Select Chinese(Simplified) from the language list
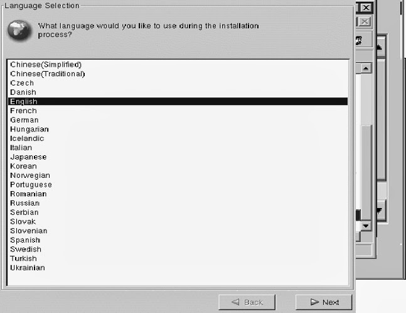Screen dimensions: 406x313 (x=178, y=65)
